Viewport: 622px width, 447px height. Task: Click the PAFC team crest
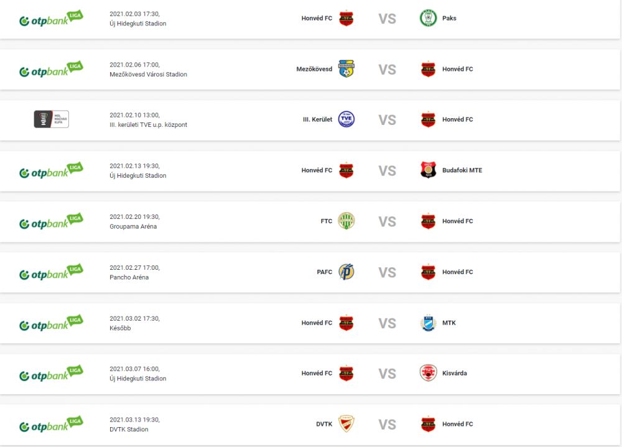tap(346, 272)
